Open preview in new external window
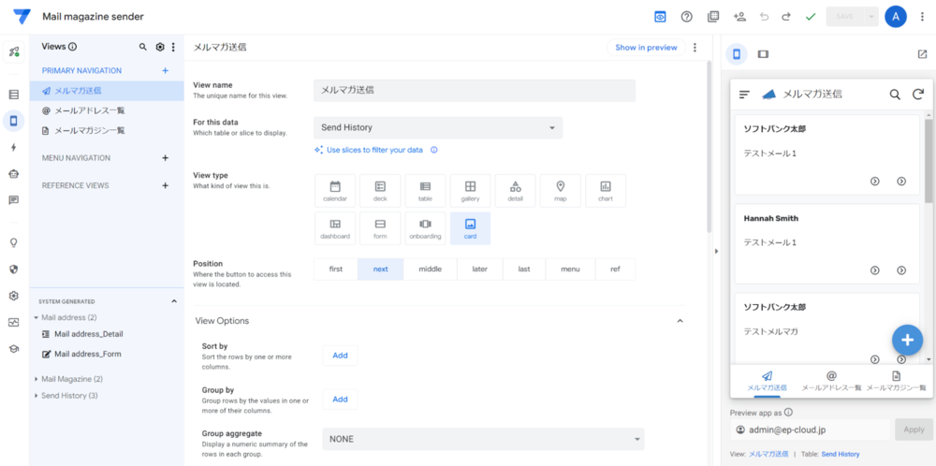 (922, 54)
